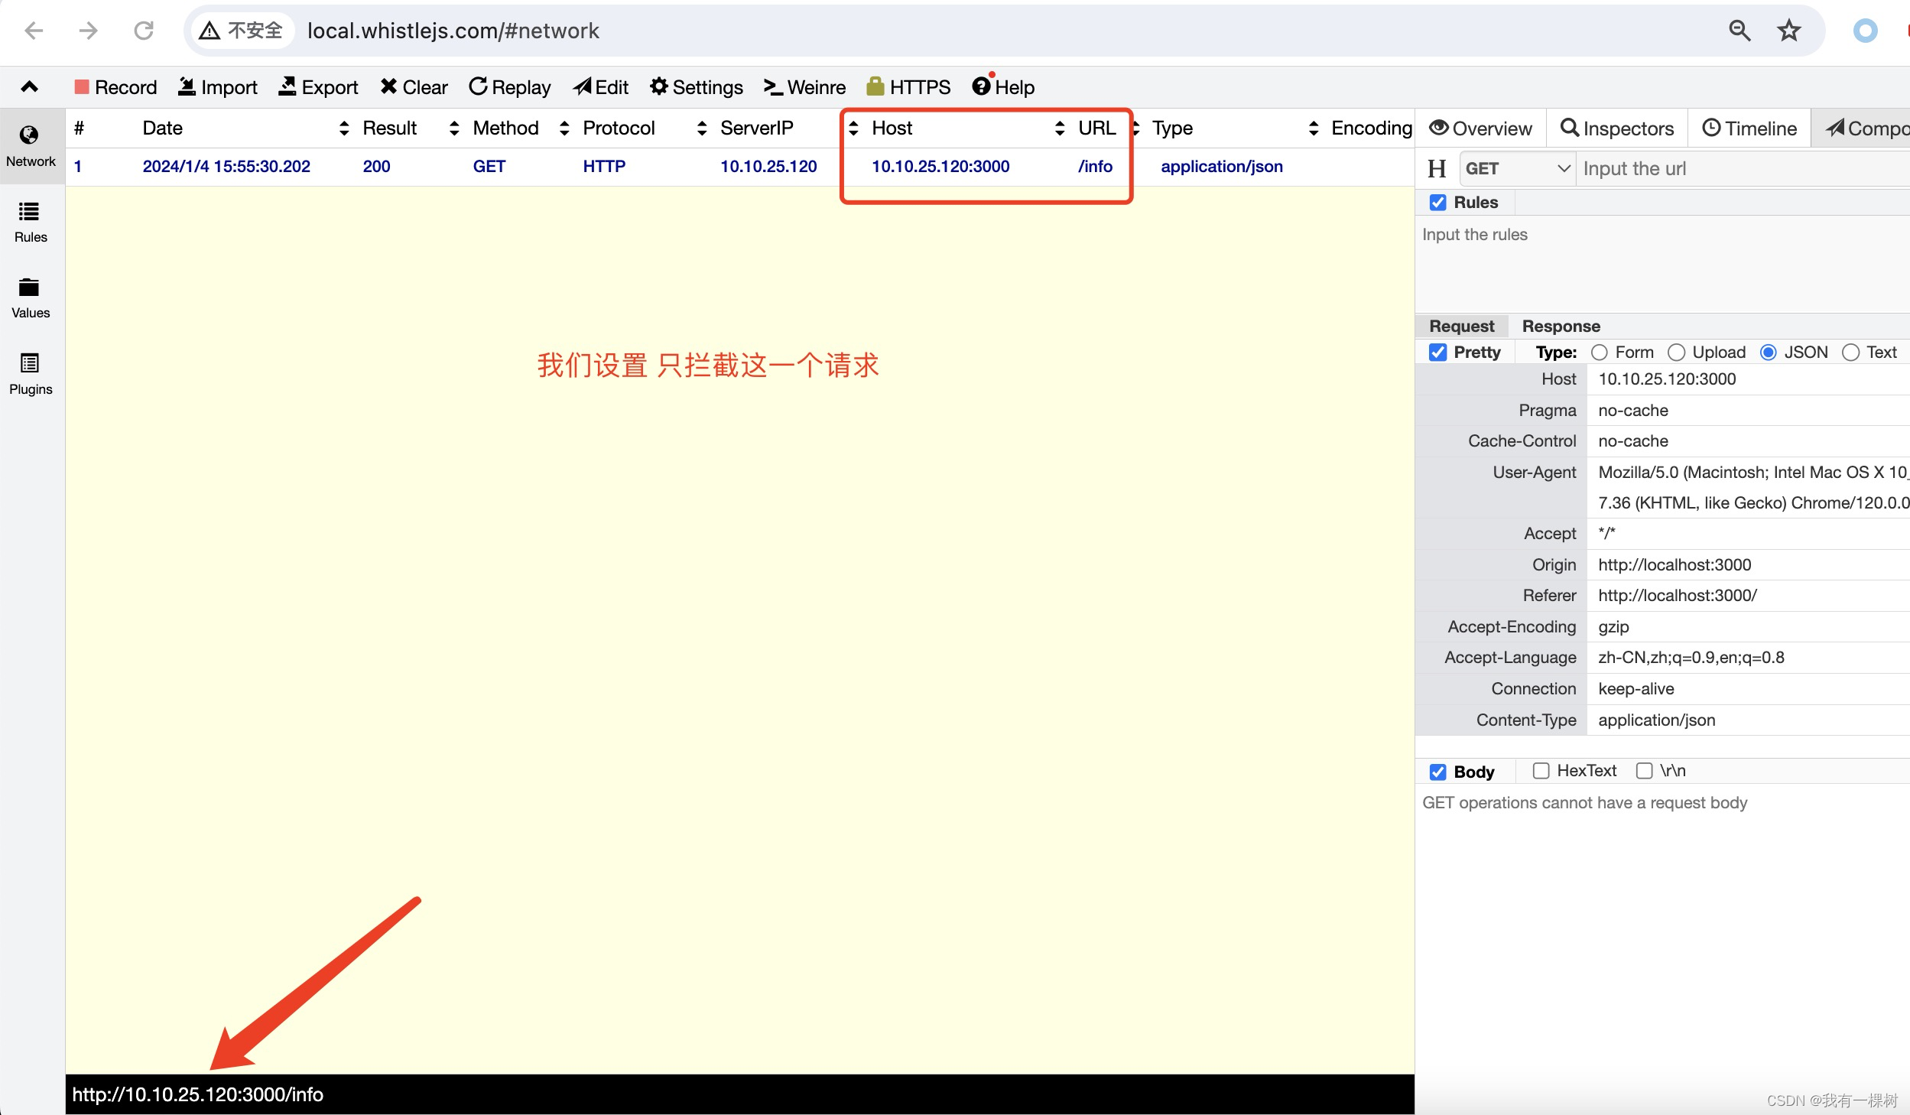Click Export in the toolbar
The width and height of the screenshot is (1910, 1115).
pyautogui.click(x=318, y=87)
